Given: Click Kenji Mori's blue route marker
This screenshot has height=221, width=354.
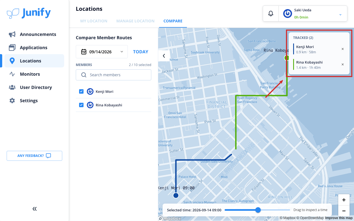Looking at the screenshot, I should (x=176, y=196).
